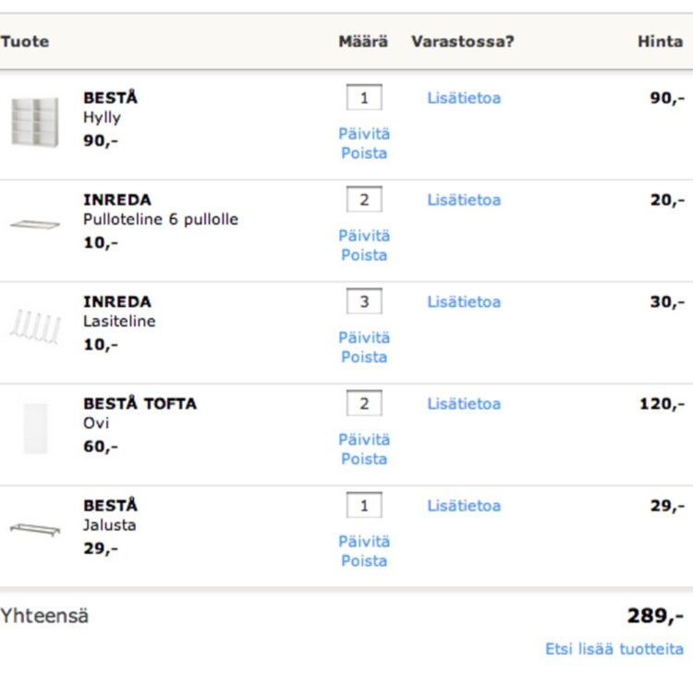Open Lisätietoa for BESTÅ Jalusta
693x675 pixels.
point(464,506)
